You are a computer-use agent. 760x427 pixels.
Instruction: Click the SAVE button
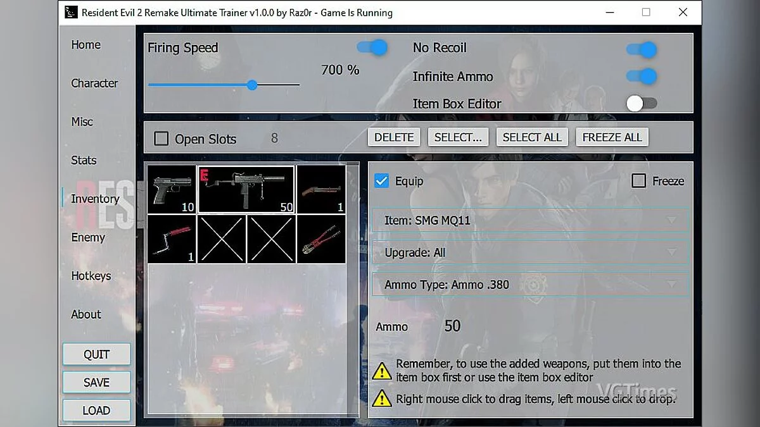(96, 382)
